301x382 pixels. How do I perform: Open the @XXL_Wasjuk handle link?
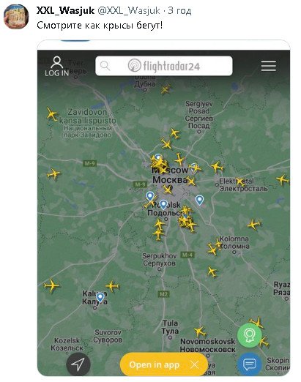click(129, 10)
